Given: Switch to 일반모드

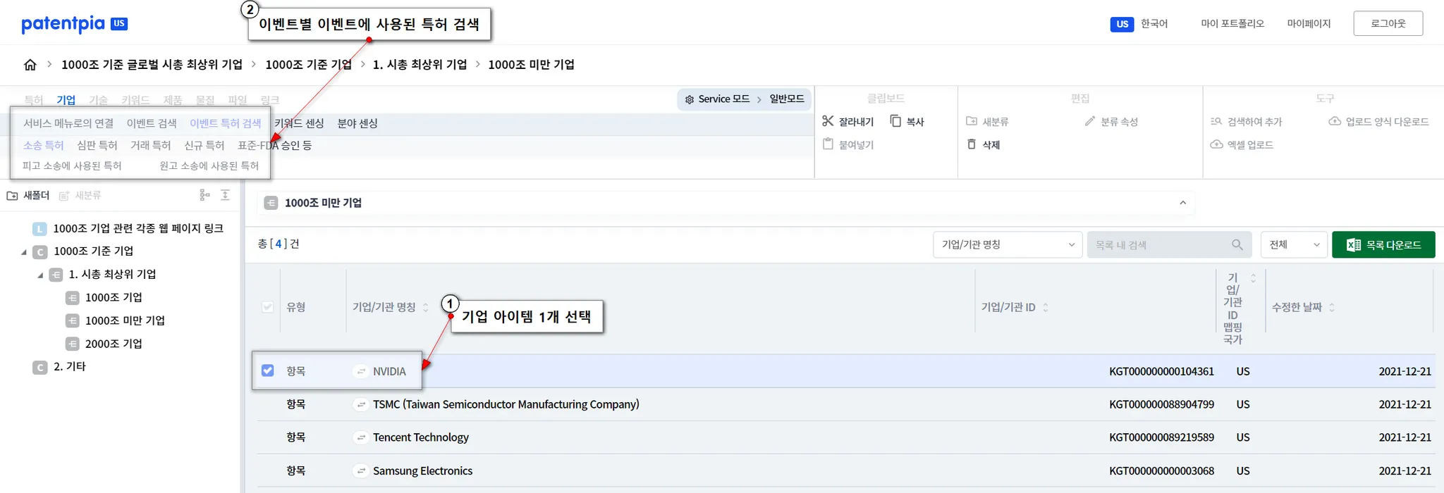Looking at the screenshot, I should coord(787,99).
